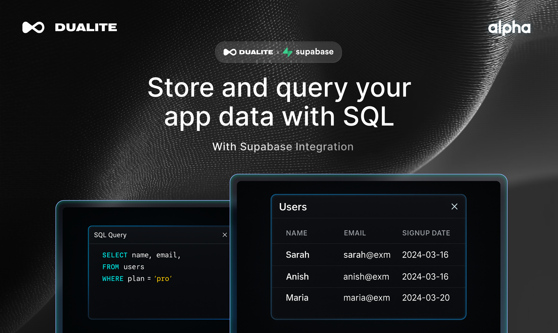
Task: Click the small Dualite logo in the badge
Action: point(230,52)
